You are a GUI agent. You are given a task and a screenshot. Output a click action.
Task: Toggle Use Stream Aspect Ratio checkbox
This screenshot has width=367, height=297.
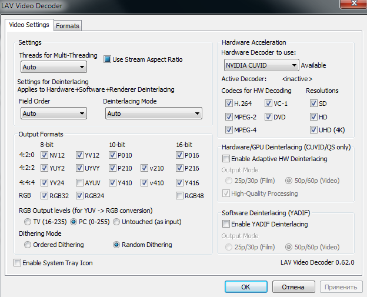[108, 59]
